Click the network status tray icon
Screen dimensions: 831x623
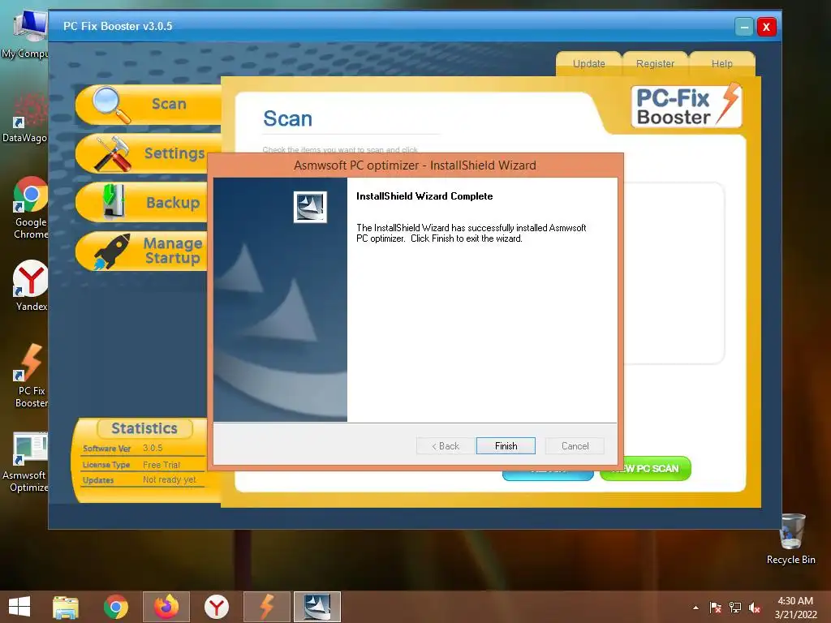[735, 608]
